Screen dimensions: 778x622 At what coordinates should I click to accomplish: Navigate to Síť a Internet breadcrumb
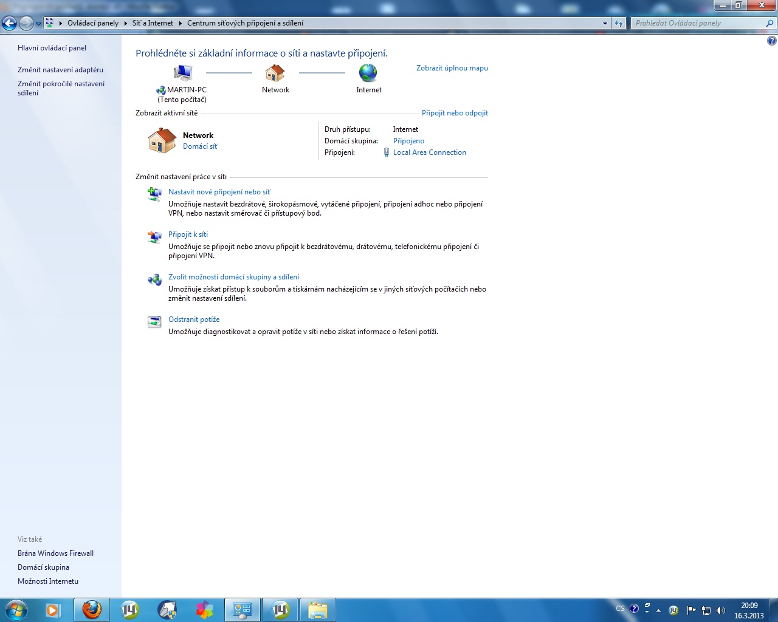pyautogui.click(x=153, y=23)
